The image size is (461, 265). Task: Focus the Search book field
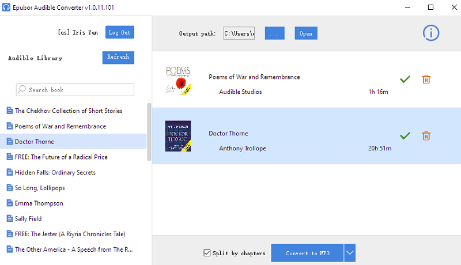(x=75, y=90)
